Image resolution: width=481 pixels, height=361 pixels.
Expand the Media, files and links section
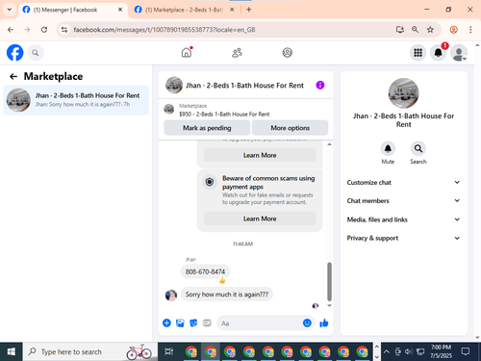click(403, 219)
